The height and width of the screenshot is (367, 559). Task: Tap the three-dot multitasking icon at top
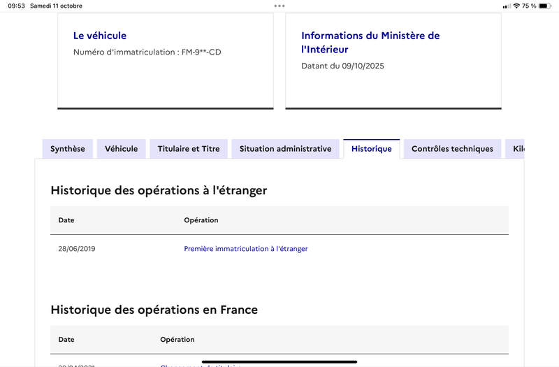[x=279, y=6]
